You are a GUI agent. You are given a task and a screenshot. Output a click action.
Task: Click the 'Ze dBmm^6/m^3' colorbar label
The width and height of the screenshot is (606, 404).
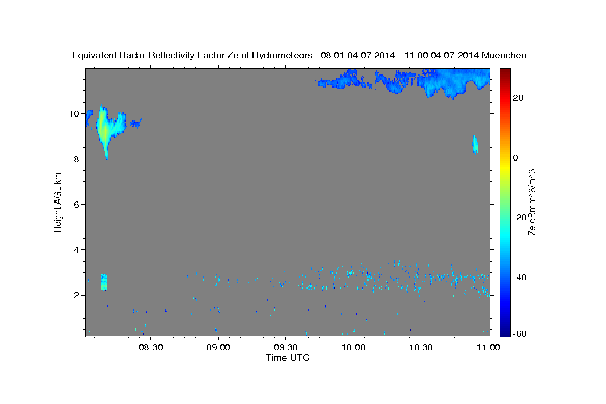coord(532,202)
